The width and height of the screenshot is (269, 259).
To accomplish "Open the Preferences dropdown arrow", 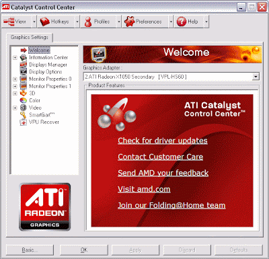I will click(171, 22).
